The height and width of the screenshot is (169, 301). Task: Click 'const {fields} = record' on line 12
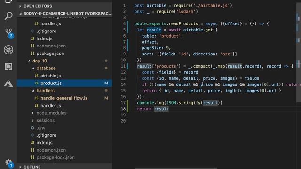(170, 72)
